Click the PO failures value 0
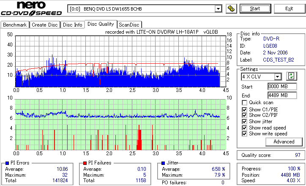The height and width of the screenshot is (186, 306). point(223,183)
